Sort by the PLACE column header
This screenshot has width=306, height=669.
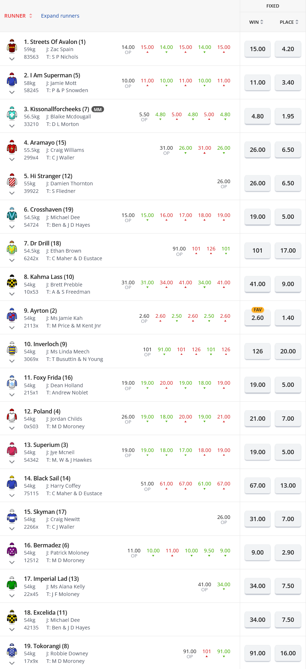pos(289,22)
